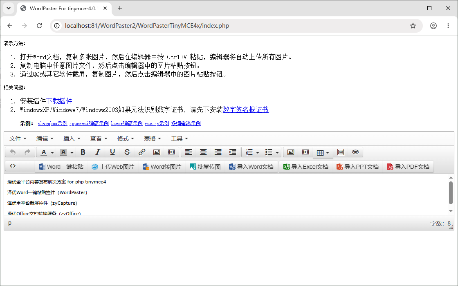Open the 多编辑器示例 link

coord(186,123)
